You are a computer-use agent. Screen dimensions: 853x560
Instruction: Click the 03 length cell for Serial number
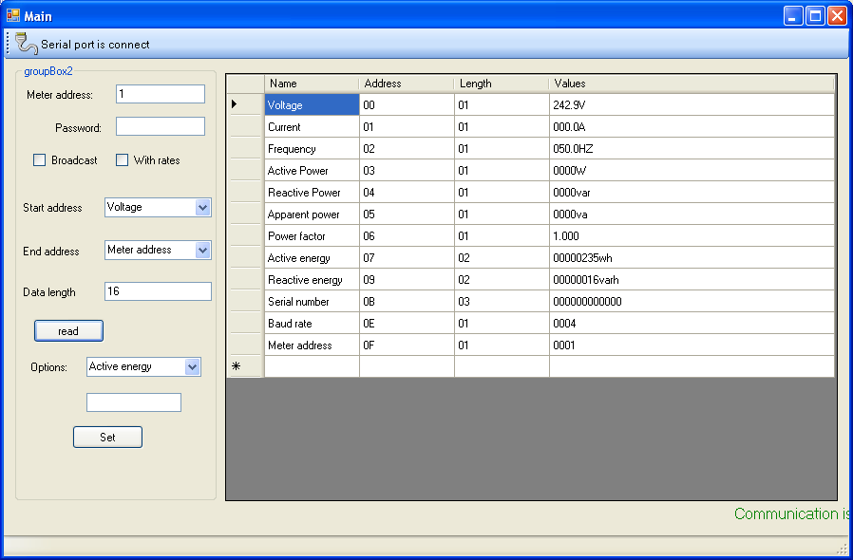pos(502,301)
